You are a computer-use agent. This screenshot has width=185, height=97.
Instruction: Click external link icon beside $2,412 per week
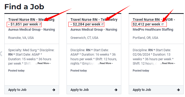162,24
